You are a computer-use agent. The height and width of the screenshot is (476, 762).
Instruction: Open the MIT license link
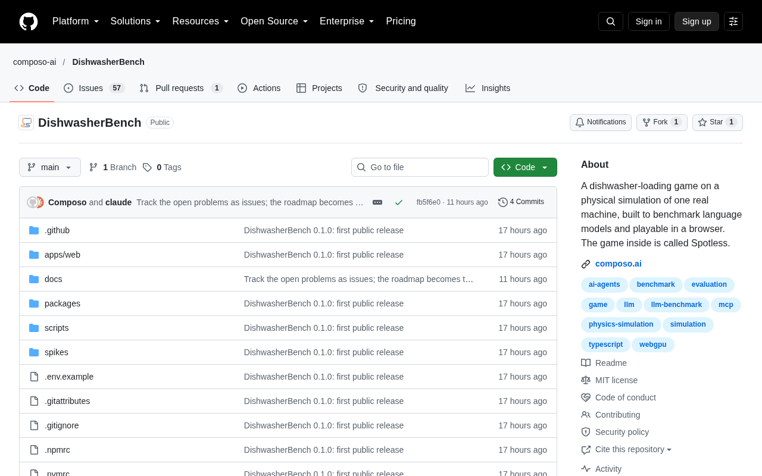(616, 380)
